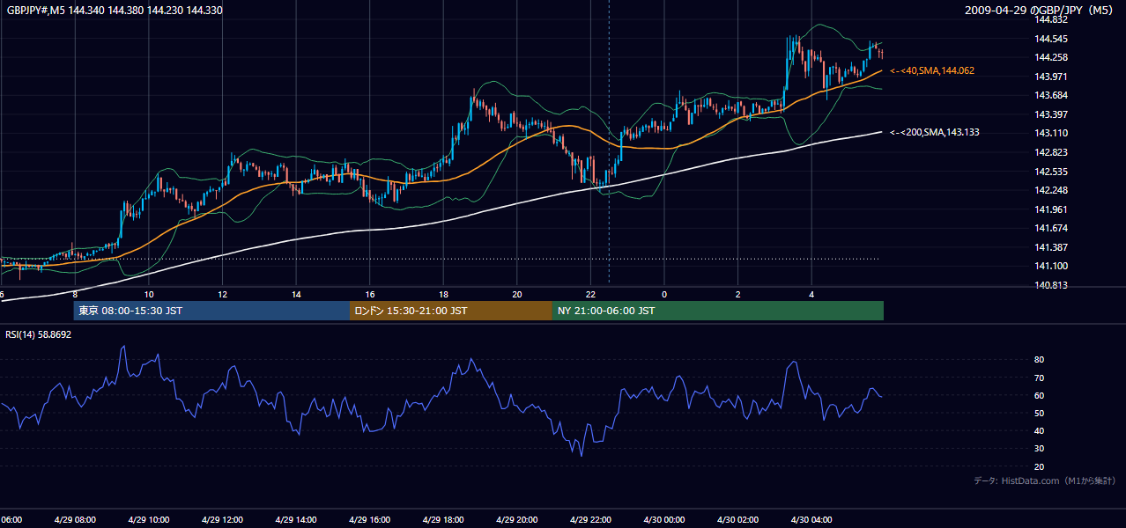Click RSI scale value 40
The width and height of the screenshot is (1126, 528).
point(1039,430)
